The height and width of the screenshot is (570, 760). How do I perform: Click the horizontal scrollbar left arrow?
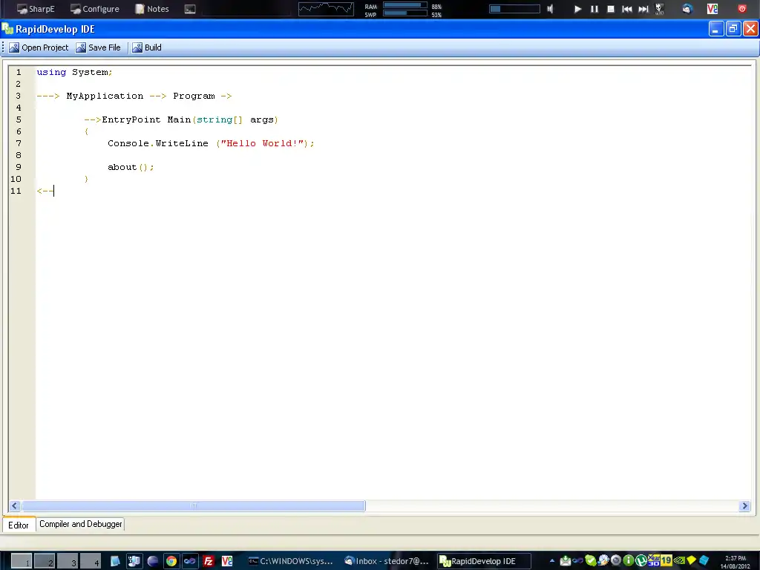[x=15, y=506]
